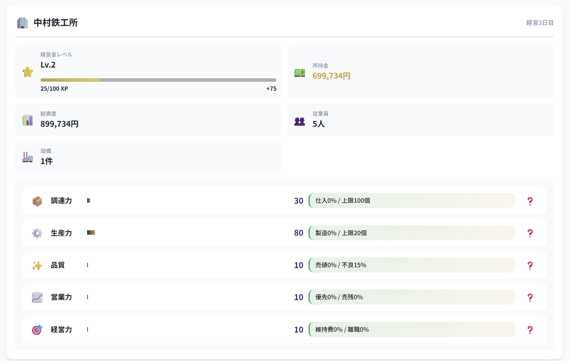Click the 経営者レベル label
Screen dimensions: 569x361
(x=56, y=55)
